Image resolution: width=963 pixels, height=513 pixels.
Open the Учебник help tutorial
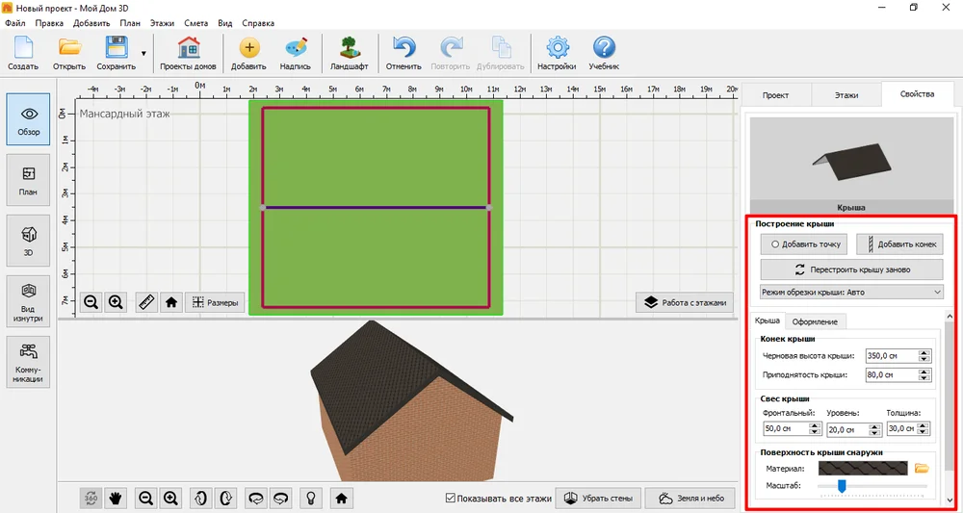pyautogui.click(x=604, y=53)
